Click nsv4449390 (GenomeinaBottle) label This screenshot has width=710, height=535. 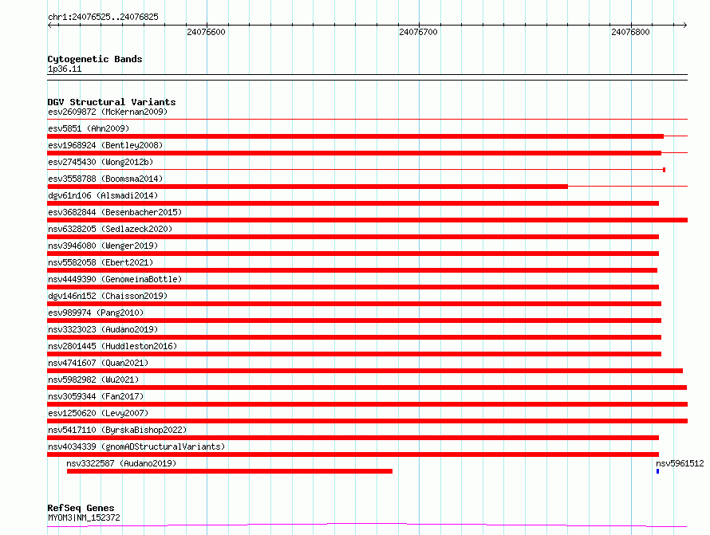[115, 279]
